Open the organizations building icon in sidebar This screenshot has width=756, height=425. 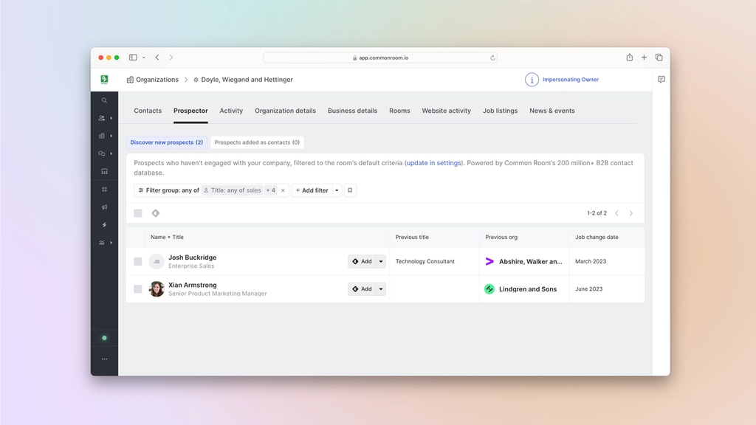102,136
